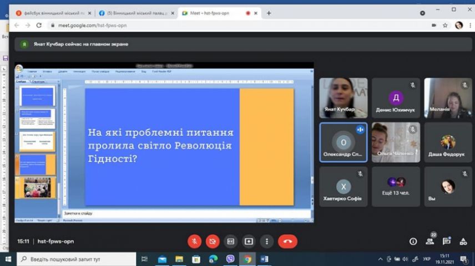475x266 pixels.
Task: Turn the camera back on
Action: pyautogui.click(x=213, y=241)
